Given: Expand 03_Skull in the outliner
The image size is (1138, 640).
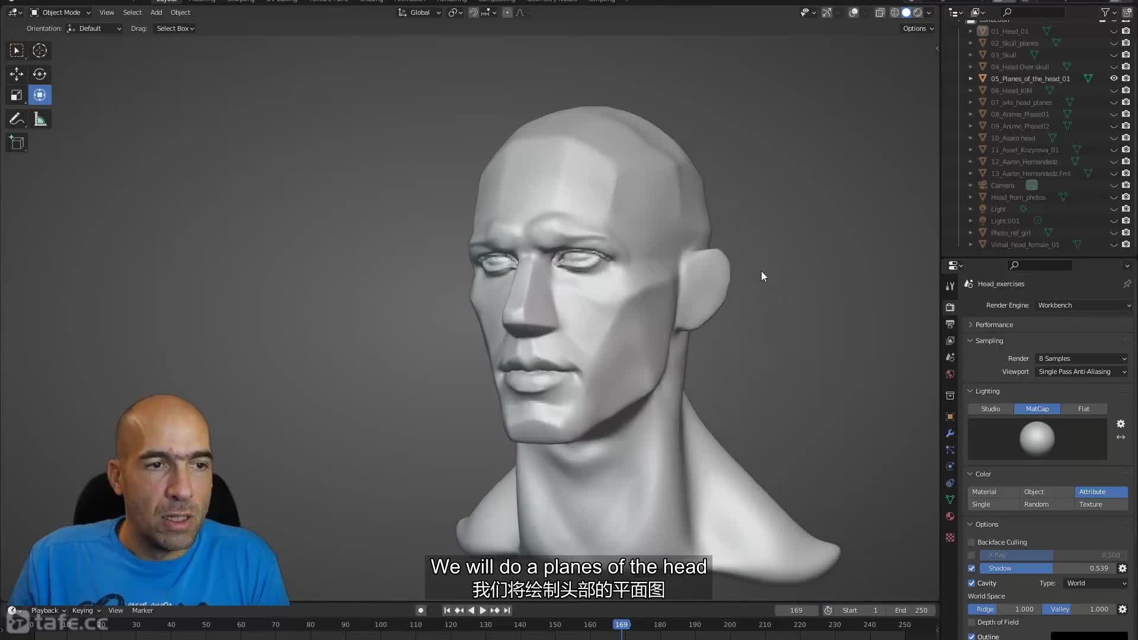Looking at the screenshot, I should pos(970,55).
